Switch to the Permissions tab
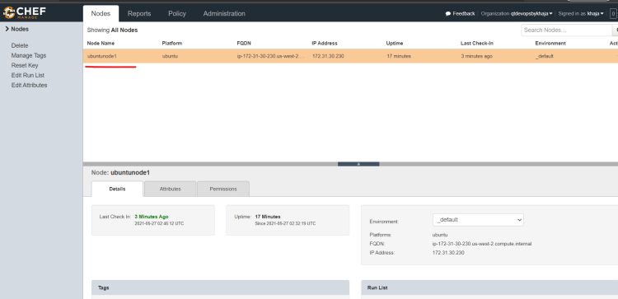Viewport: 618px width, 299px height. pyautogui.click(x=223, y=189)
